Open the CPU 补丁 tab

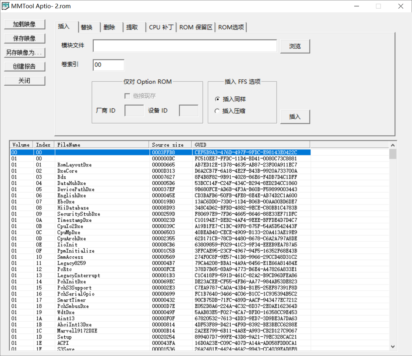pyautogui.click(x=161, y=27)
